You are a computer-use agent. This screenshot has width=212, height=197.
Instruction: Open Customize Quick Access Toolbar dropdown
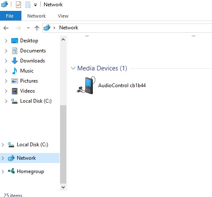[35, 5]
